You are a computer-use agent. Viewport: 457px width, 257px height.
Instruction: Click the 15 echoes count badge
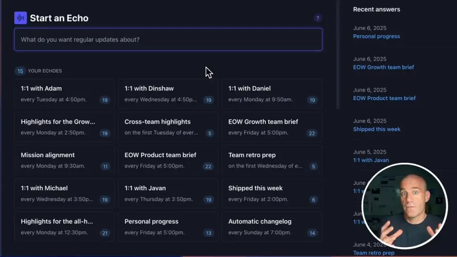pos(20,71)
